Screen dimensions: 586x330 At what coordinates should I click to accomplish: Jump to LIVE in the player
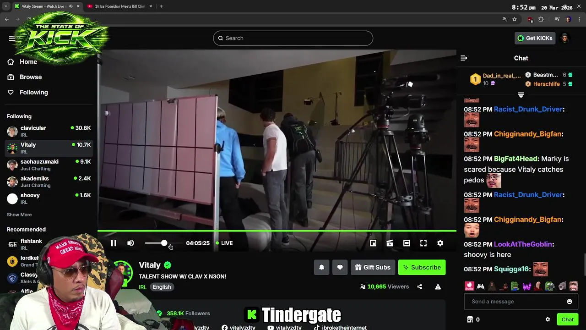click(x=224, y=243)
